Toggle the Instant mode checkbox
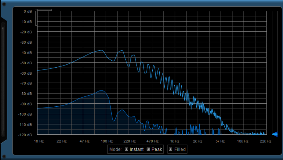Screen dimensions: 283x160 pos(126,149)
